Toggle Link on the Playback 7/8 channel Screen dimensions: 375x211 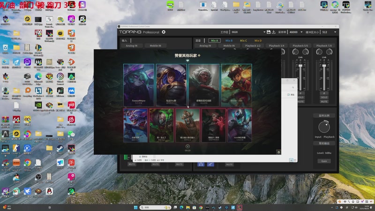324,57
